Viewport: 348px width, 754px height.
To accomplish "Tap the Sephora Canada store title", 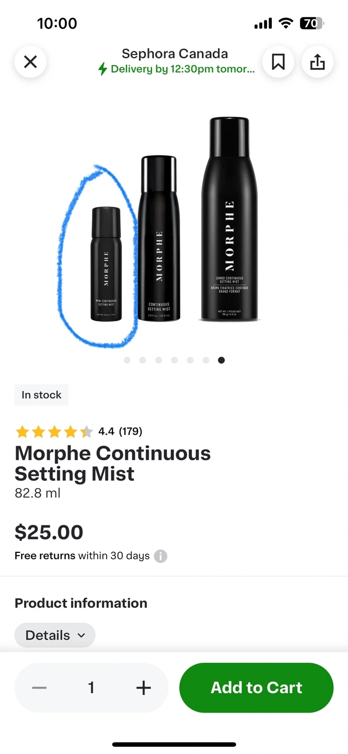I will tap(175, 53).
